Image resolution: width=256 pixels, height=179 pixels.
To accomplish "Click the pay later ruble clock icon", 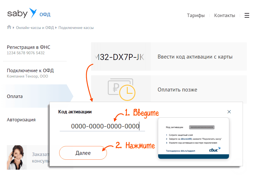I will click(121, 89).
